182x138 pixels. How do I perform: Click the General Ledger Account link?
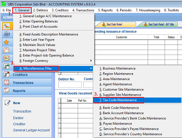[31, 130]
